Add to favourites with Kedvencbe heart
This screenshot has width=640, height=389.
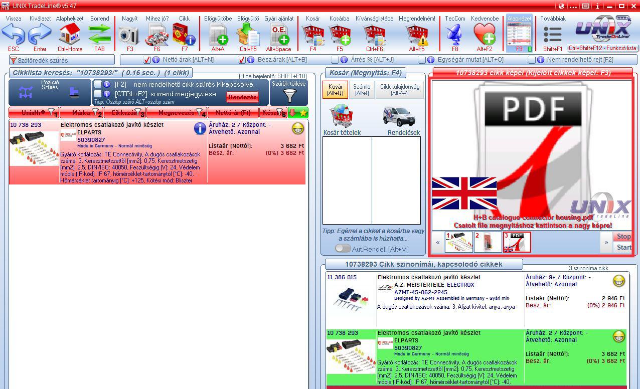click(x=485, y=35)
